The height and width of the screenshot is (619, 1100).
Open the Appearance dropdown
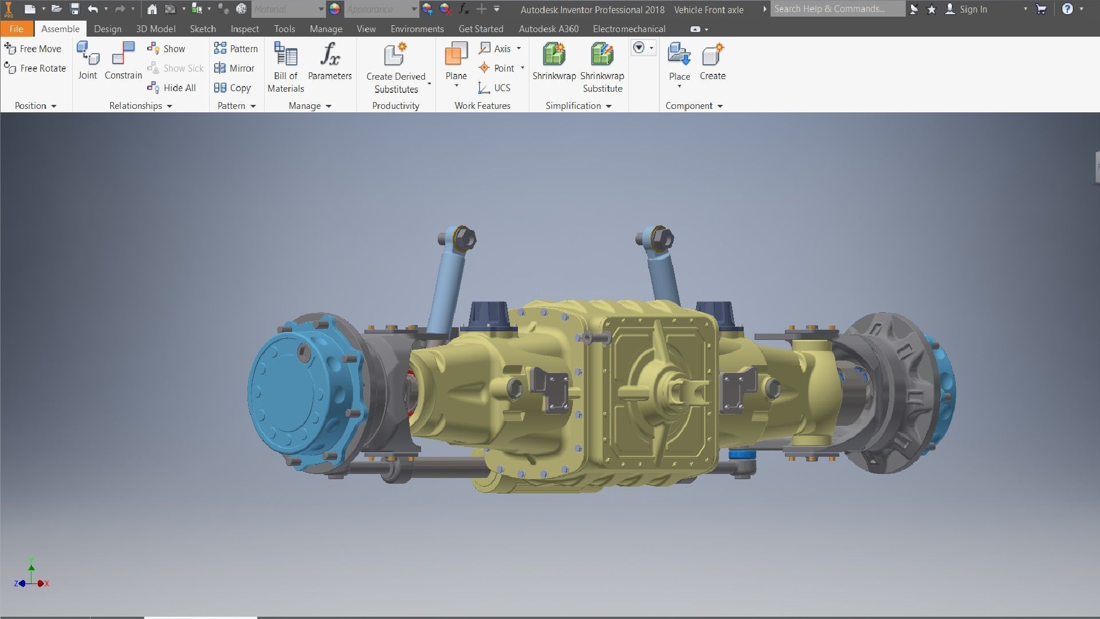point(414,9)
